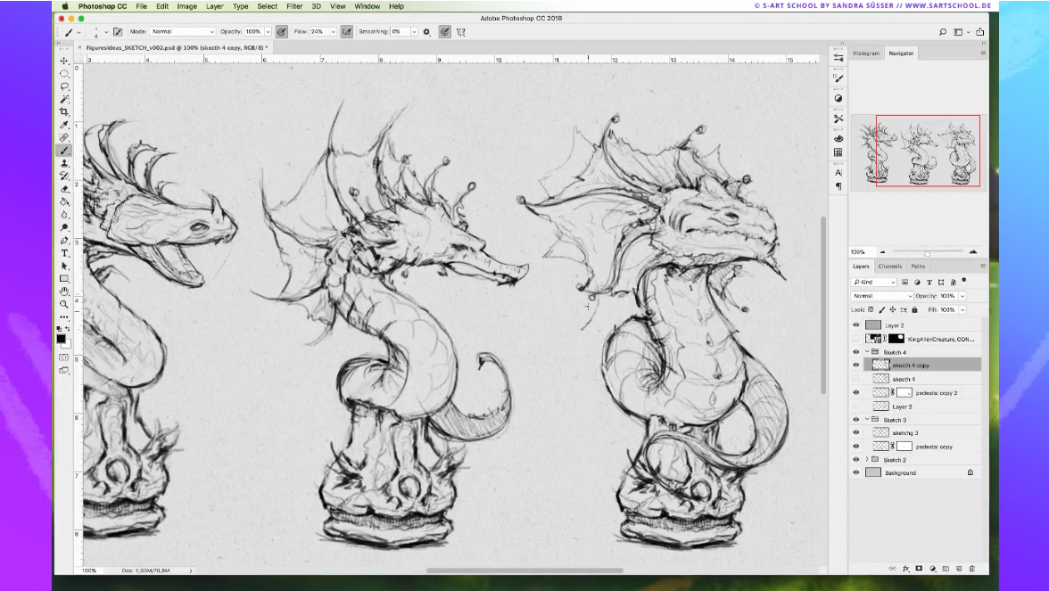Screen dimensions: 1049x591
Task: Select the Zoom tool
Action: 64,304
